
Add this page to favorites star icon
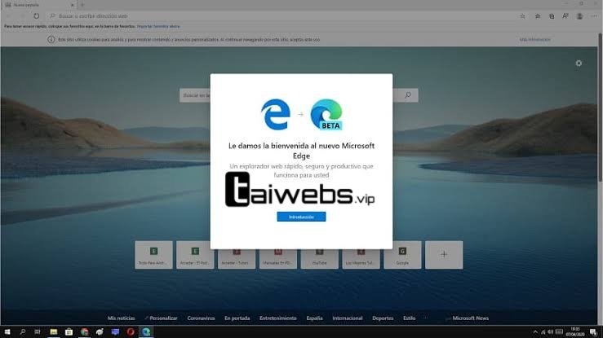pos(522,16)
